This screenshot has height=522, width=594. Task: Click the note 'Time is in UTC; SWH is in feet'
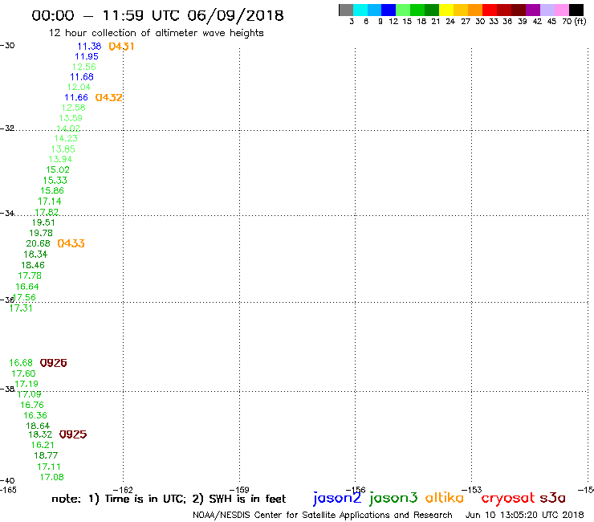pyautogui.click(x=169, y=499)
